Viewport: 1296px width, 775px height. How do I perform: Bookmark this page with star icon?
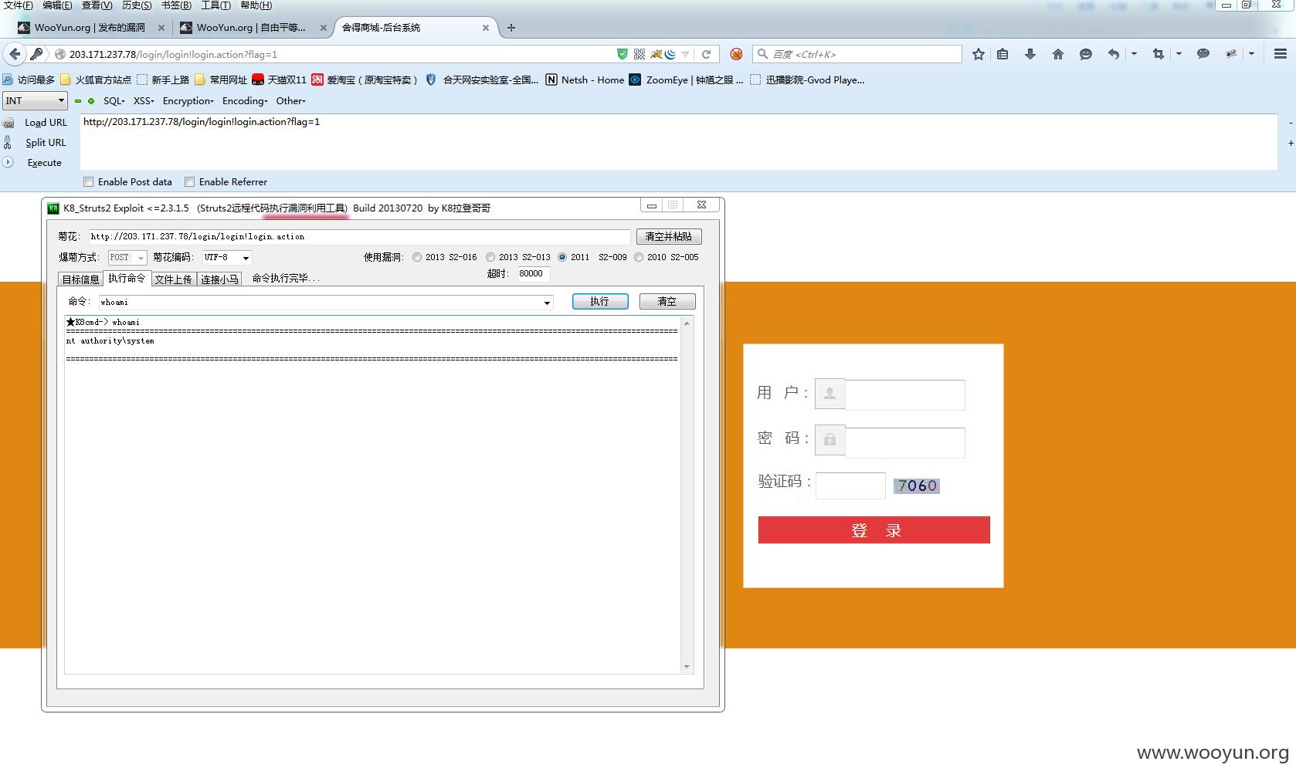[979, 54]
